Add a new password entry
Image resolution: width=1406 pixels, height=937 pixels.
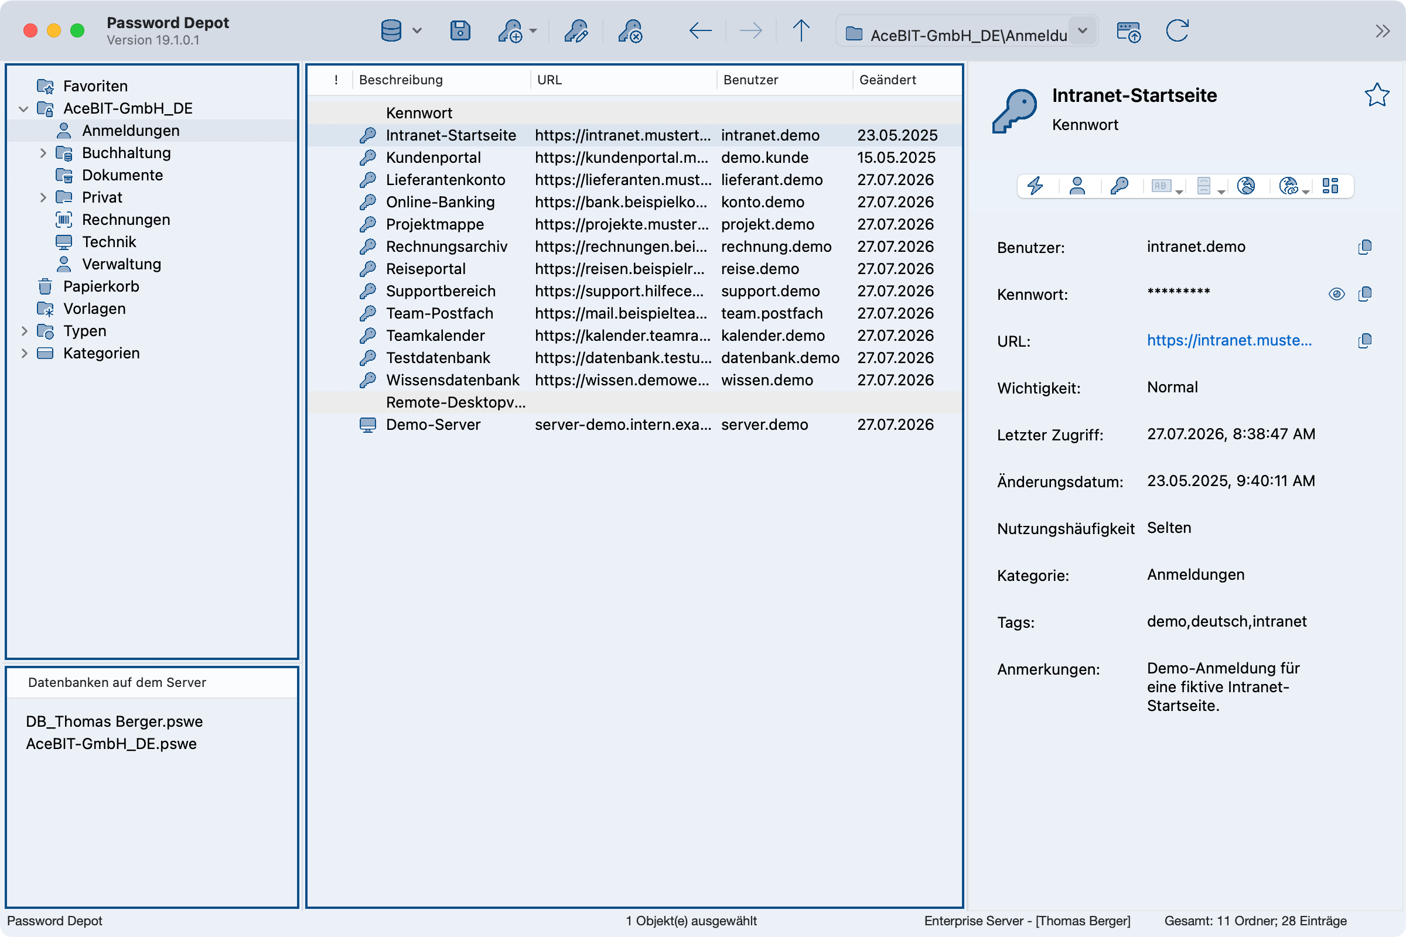[510, 30]
